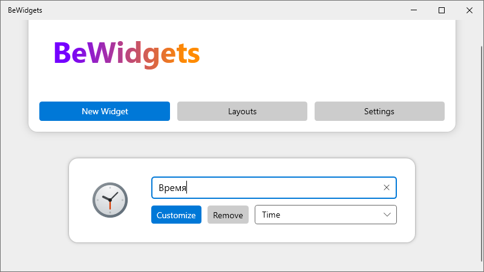Click the BeWidgets gradient logo
The width and height of the screenshot is (484, 272).
(127, 53)
